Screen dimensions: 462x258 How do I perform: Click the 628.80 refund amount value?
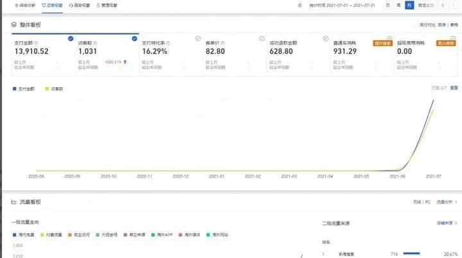(281, 51)
